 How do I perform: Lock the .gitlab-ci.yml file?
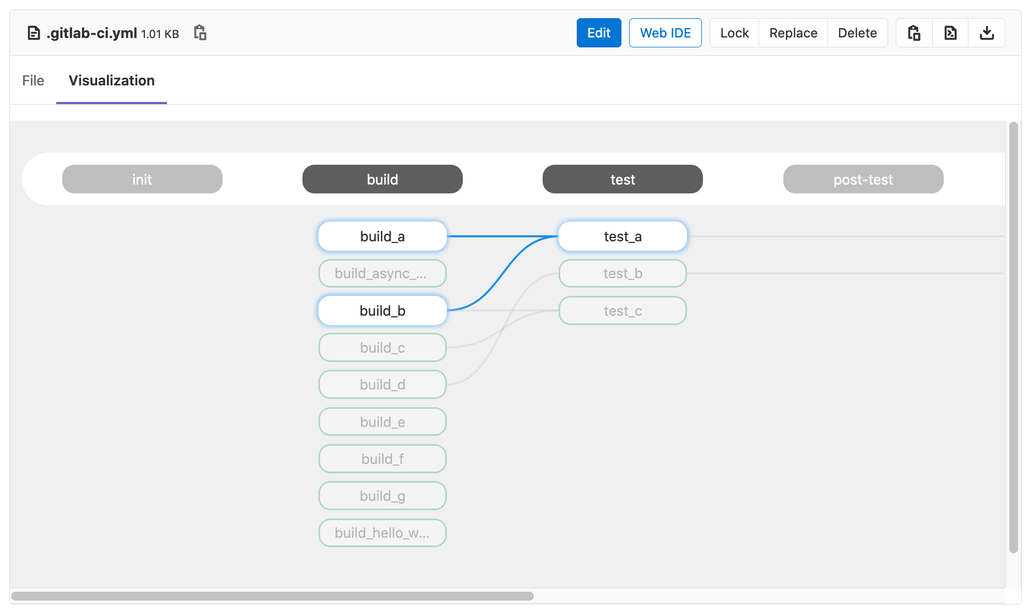pos(734,33)
